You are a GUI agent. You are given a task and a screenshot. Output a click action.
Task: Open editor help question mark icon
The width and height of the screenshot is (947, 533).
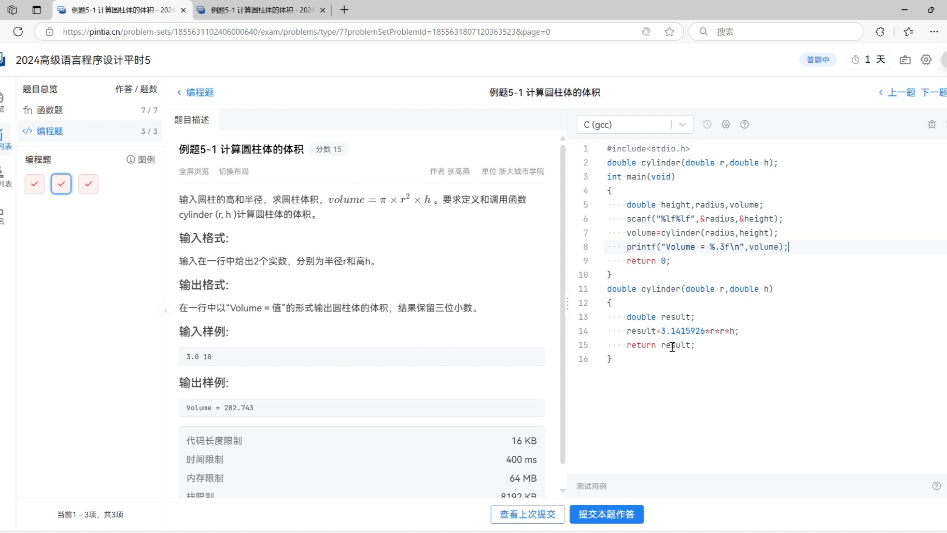[744, 124]
